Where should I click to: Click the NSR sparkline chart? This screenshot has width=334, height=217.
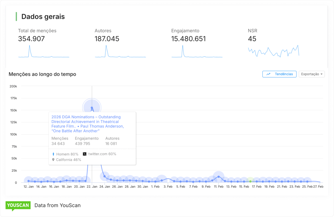point(273,51)
